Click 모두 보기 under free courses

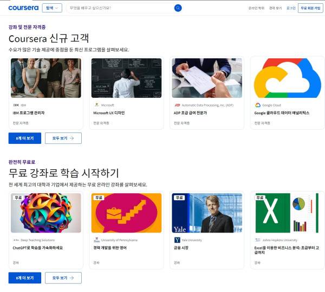(63, 278)
